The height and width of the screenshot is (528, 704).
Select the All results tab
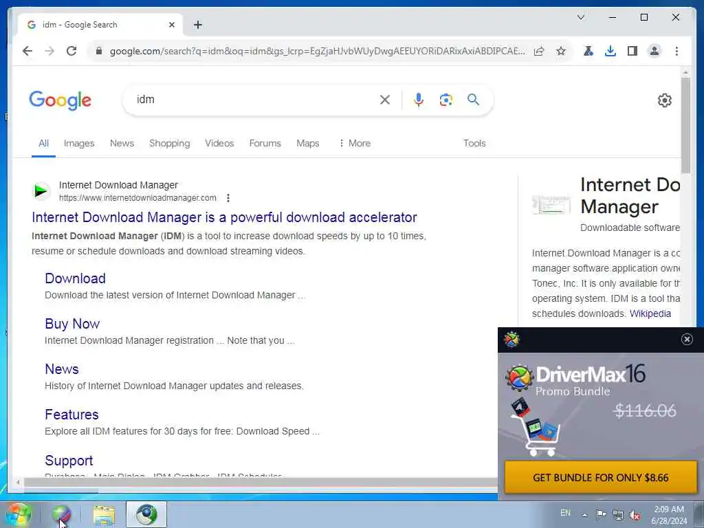[x=43, y=143]
